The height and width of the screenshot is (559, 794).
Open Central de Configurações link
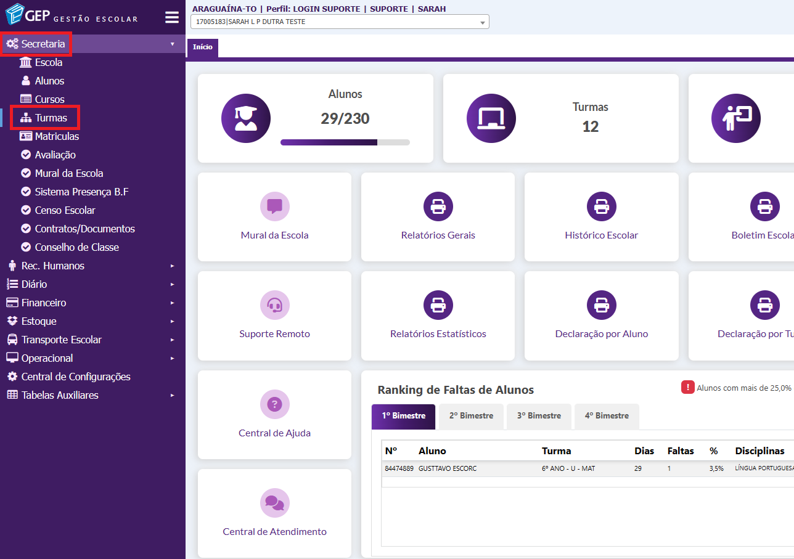(x=75, y=377)
